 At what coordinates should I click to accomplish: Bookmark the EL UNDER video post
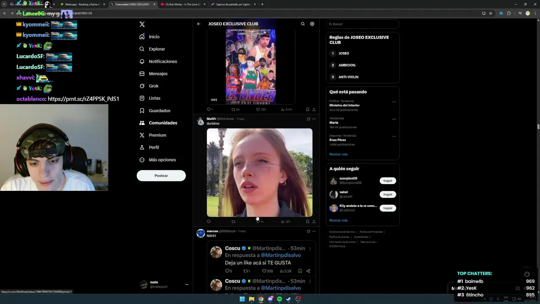point(308,109)
